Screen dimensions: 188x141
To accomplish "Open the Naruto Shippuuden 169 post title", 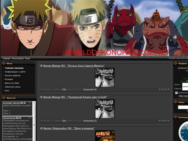I will point(69,129).
